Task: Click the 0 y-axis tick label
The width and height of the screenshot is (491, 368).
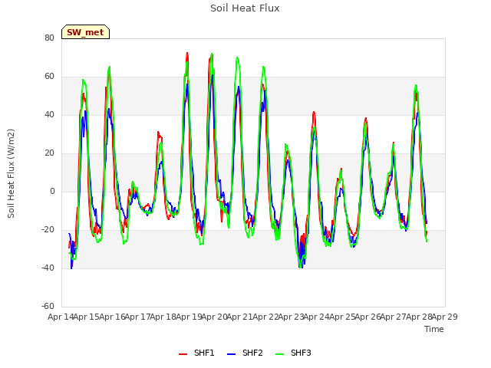Action: 52,192
